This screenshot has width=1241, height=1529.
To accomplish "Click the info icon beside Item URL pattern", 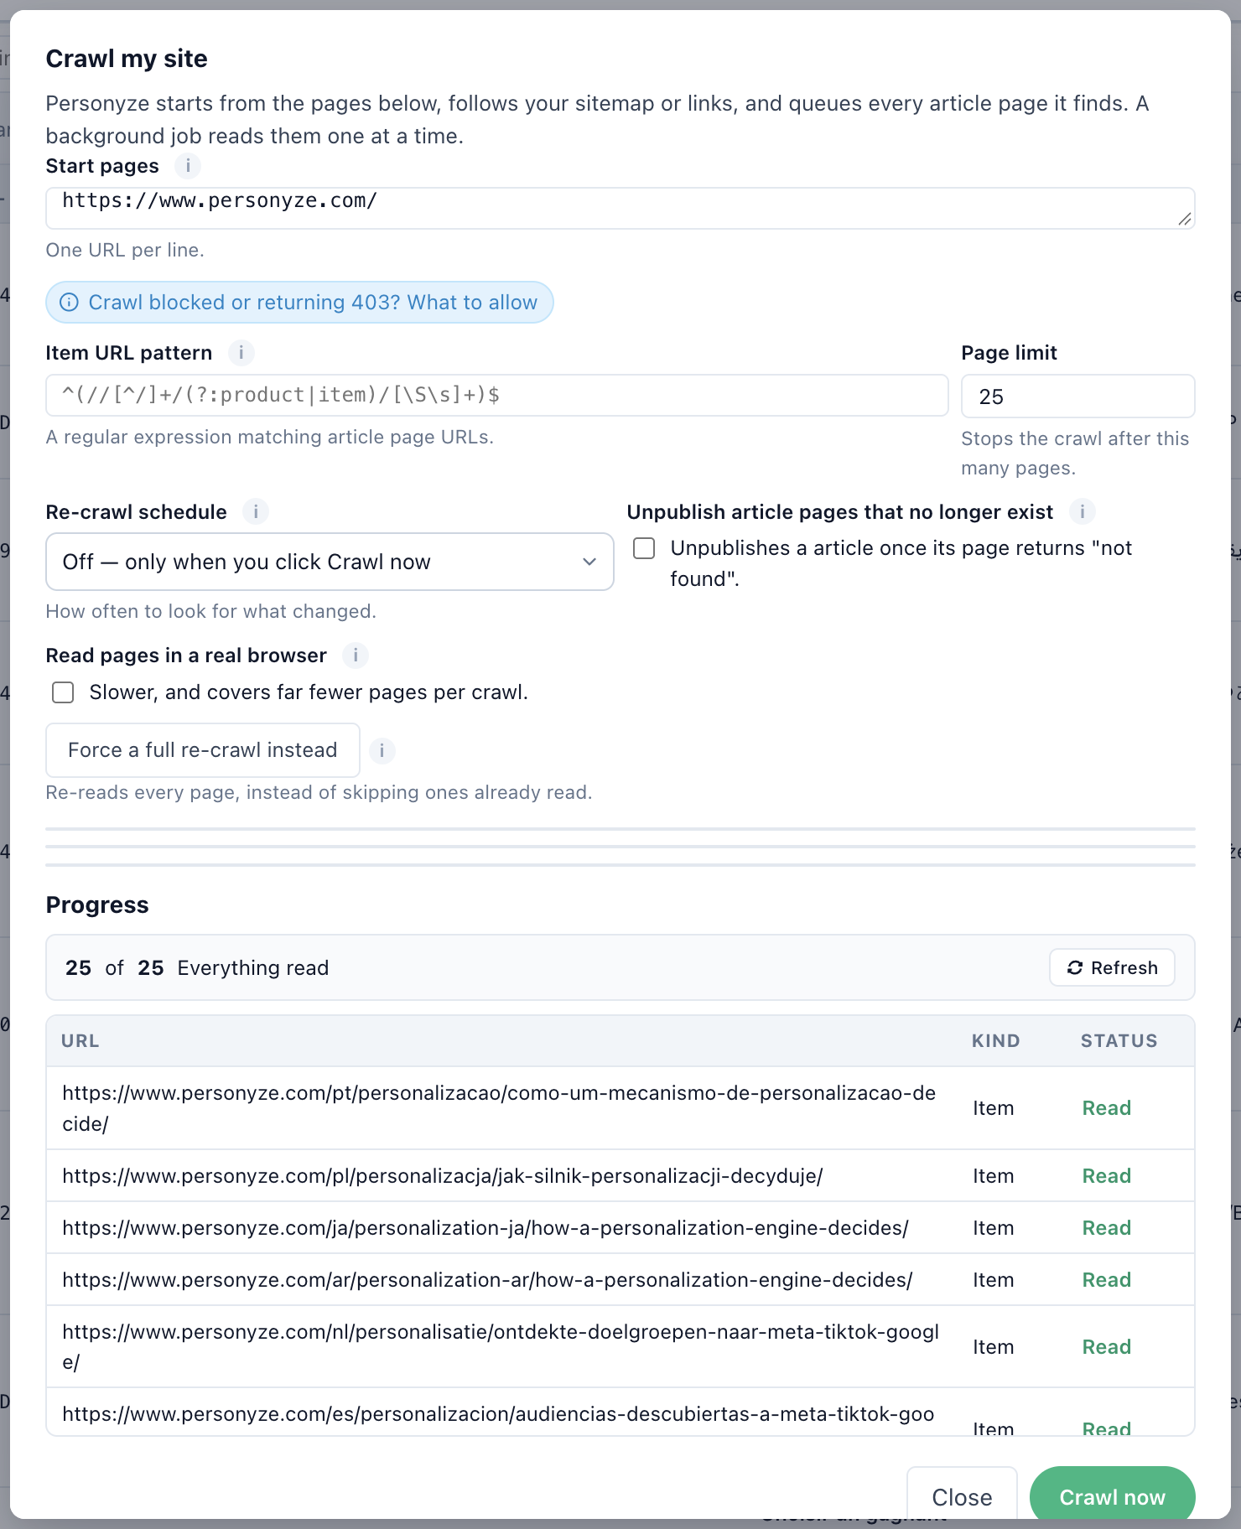I will [x=241, y=353].
